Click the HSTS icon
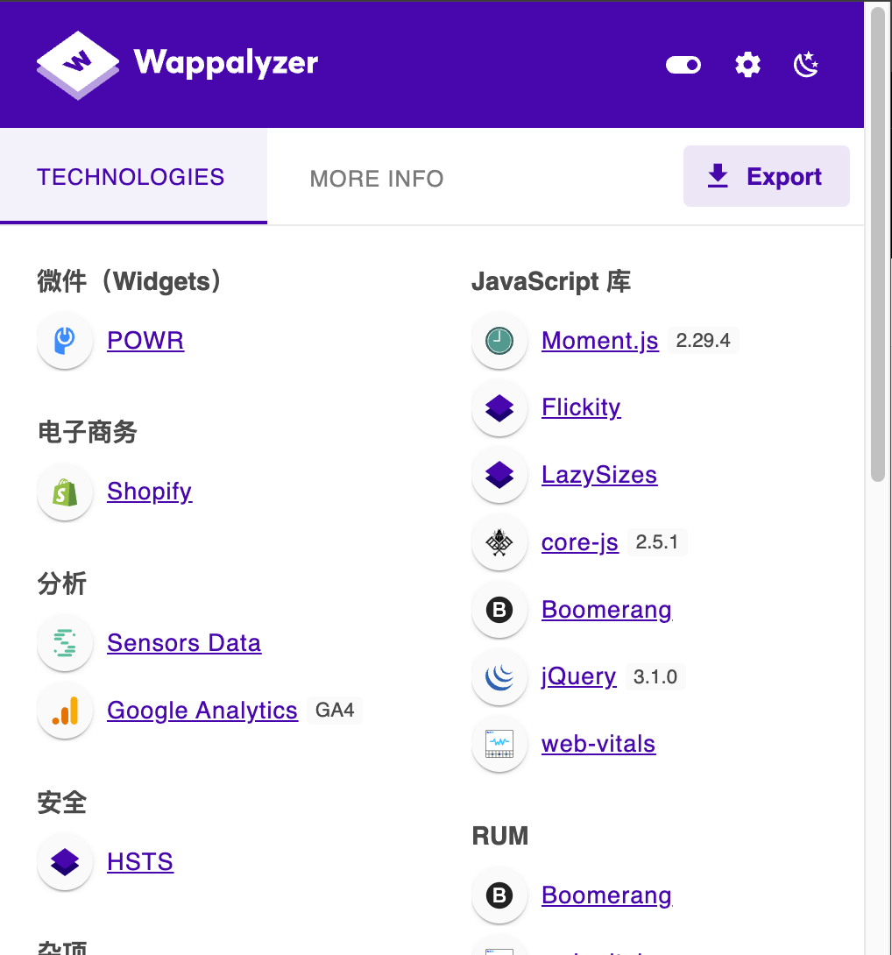 pyautogui.click(x=65, y=862)
